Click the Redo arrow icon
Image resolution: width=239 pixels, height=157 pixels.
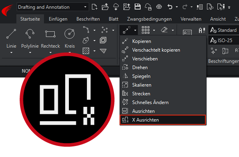pyautogui.click(x=185, y=7)
